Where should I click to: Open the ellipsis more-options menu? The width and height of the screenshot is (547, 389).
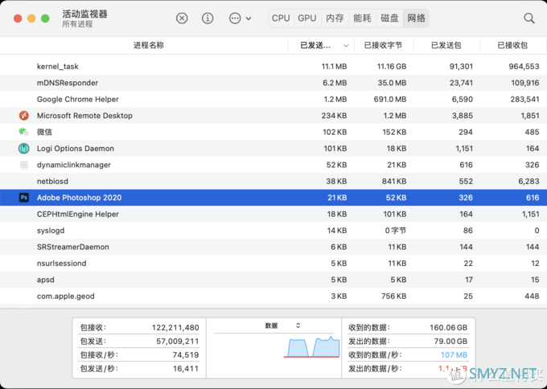pyautogui.click(x=235, y=18)
